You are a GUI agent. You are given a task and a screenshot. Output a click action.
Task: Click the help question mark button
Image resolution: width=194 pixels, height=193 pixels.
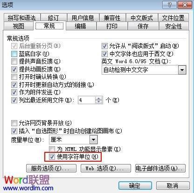170,5
